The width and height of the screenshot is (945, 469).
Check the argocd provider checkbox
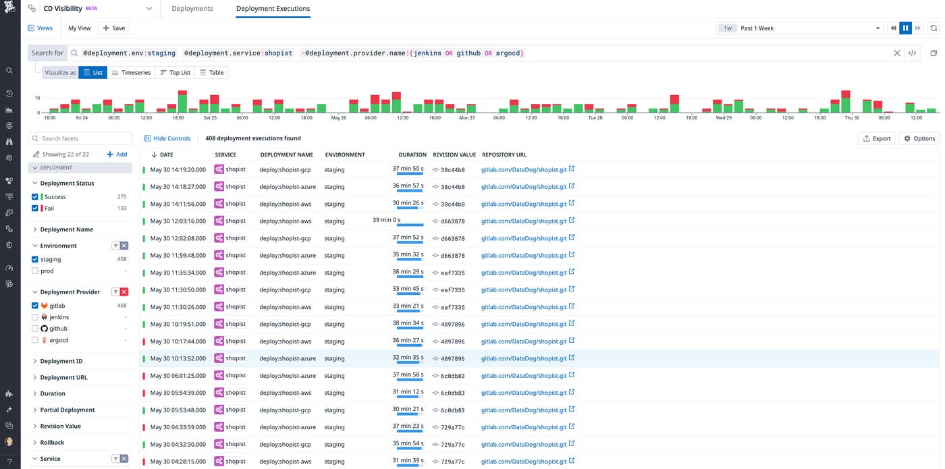pos(35,340)
